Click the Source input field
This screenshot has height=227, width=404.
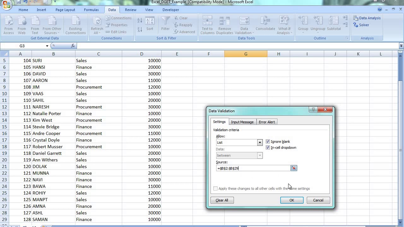point(253,168)
